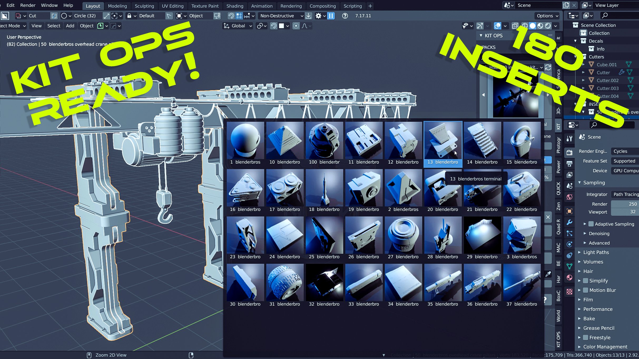Viewport: 639px width, 359px height.
Task: Tick the Simplify checkbox
Action: pos(586,281)
